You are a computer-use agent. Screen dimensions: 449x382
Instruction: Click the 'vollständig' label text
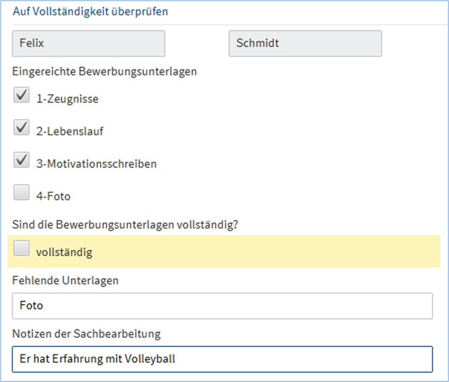(64, 253)
